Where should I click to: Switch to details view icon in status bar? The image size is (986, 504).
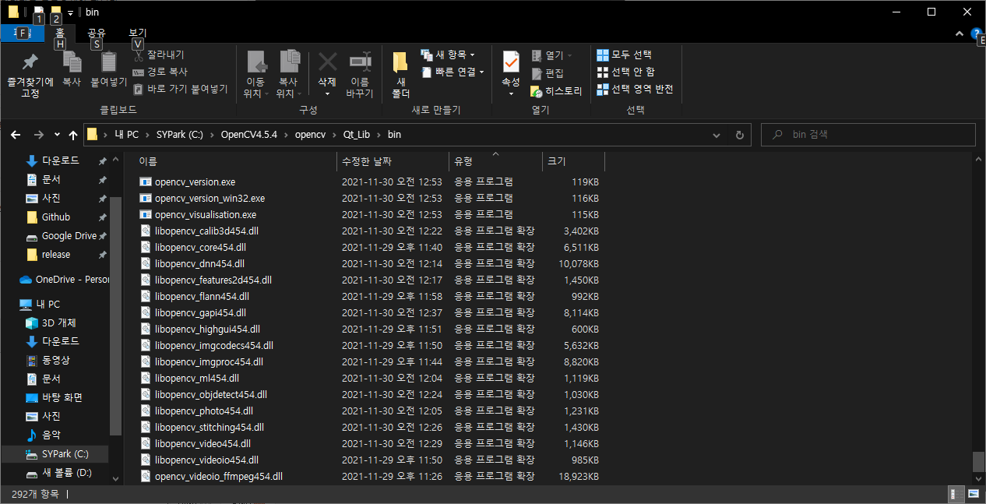[x=956, y=494]
